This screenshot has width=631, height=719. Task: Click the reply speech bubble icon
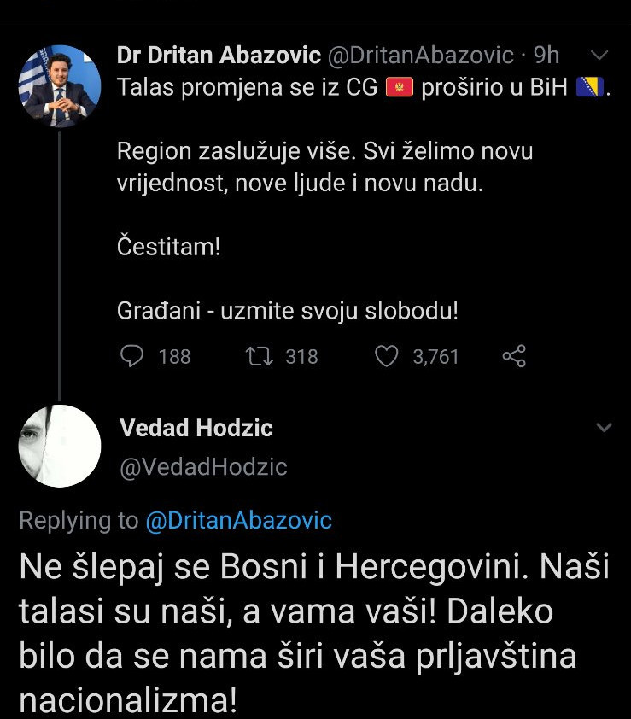pyautogui.click(x=131, y=355)
